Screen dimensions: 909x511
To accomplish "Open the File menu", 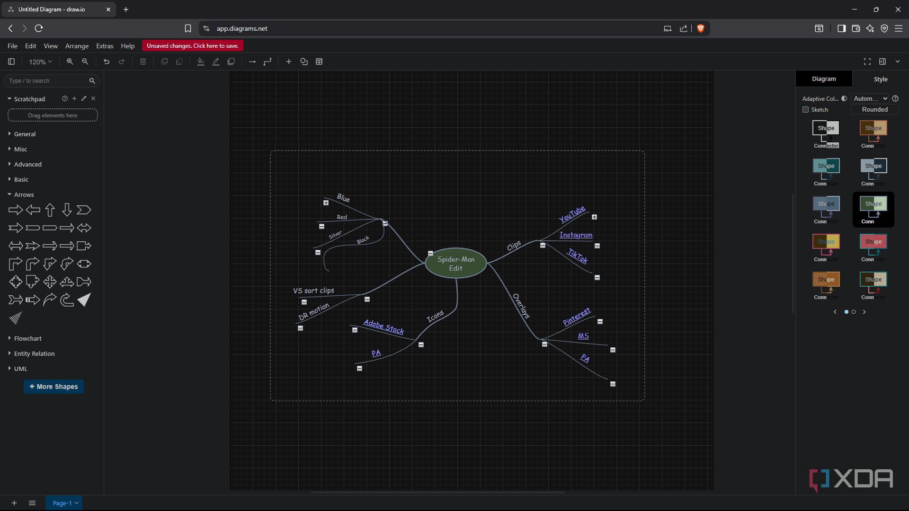I will point(13,46).
